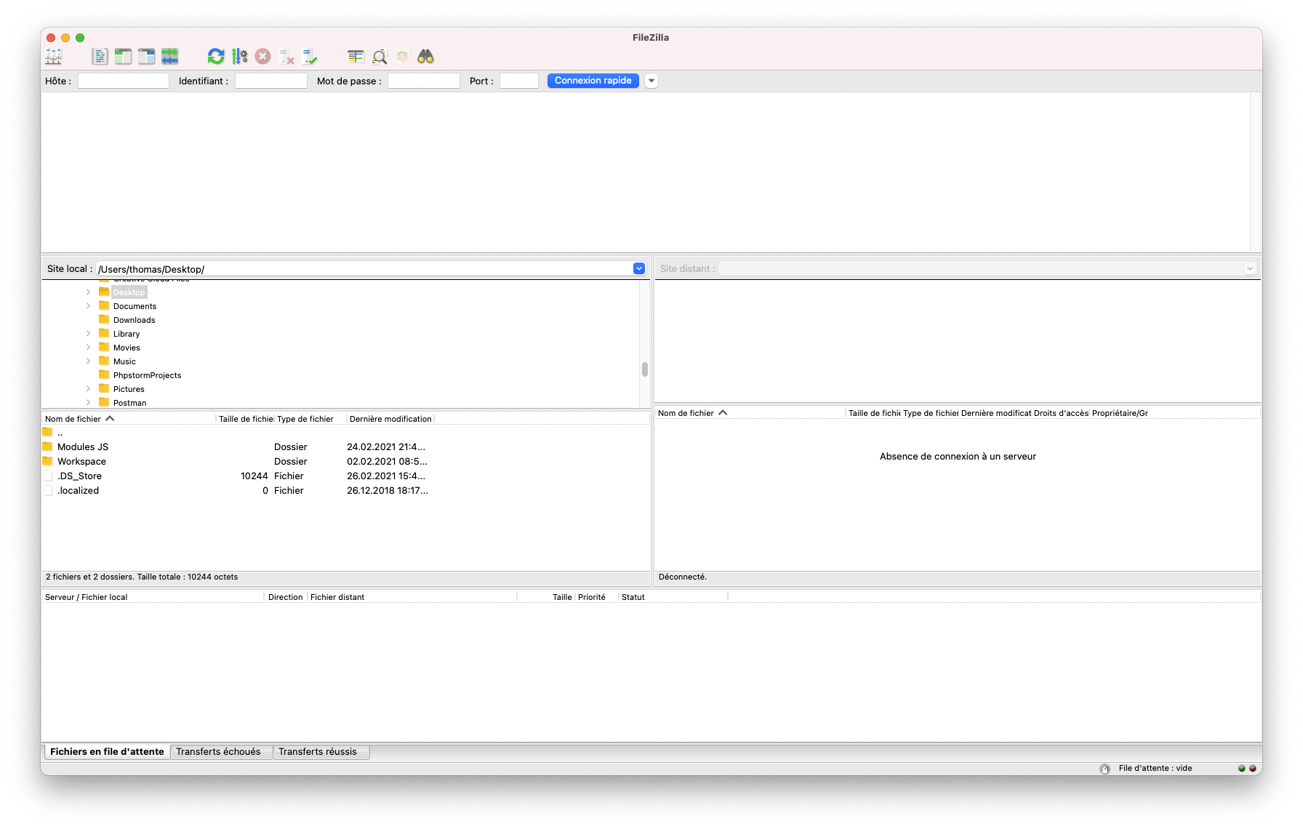This screenshot has width=1303, height=829.
Task: Sort files by Nom de fichier column
Action: tap(79, 418)
